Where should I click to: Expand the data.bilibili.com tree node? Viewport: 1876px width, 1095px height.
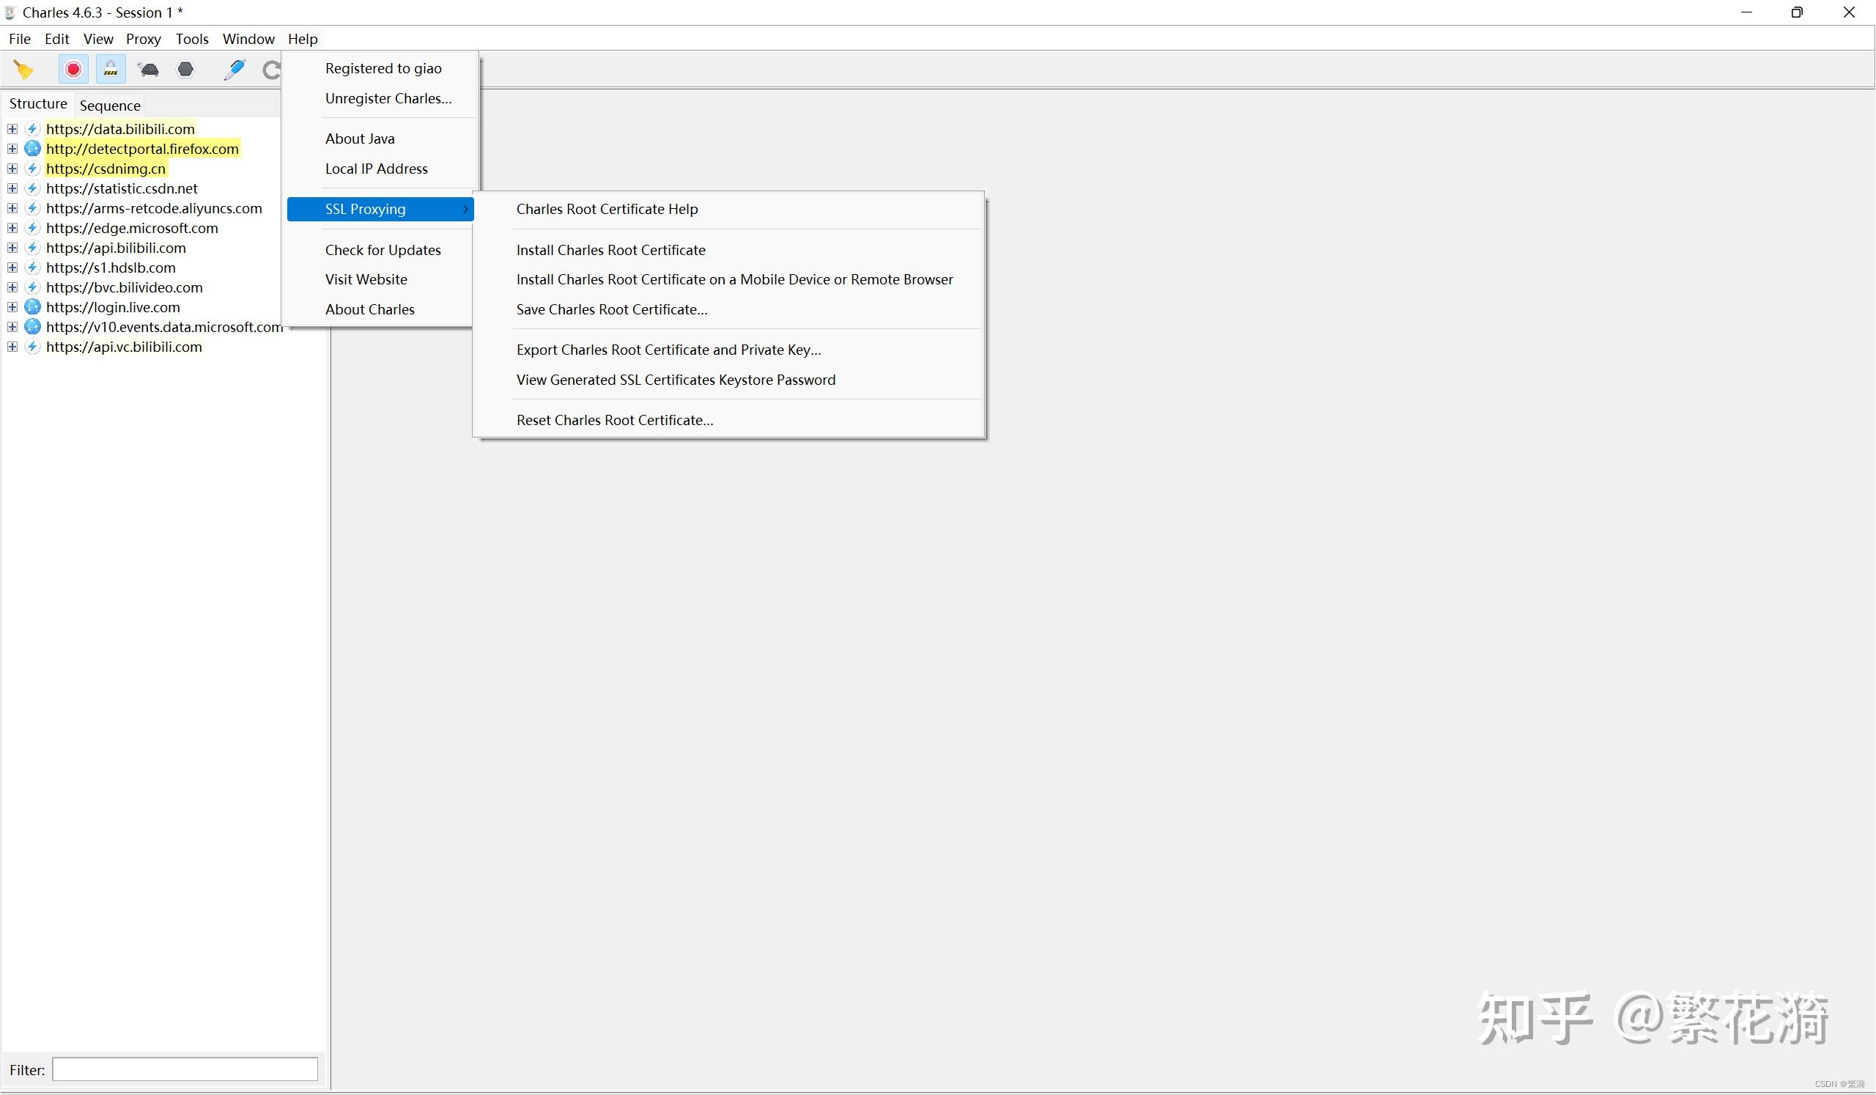click(12, 129)
